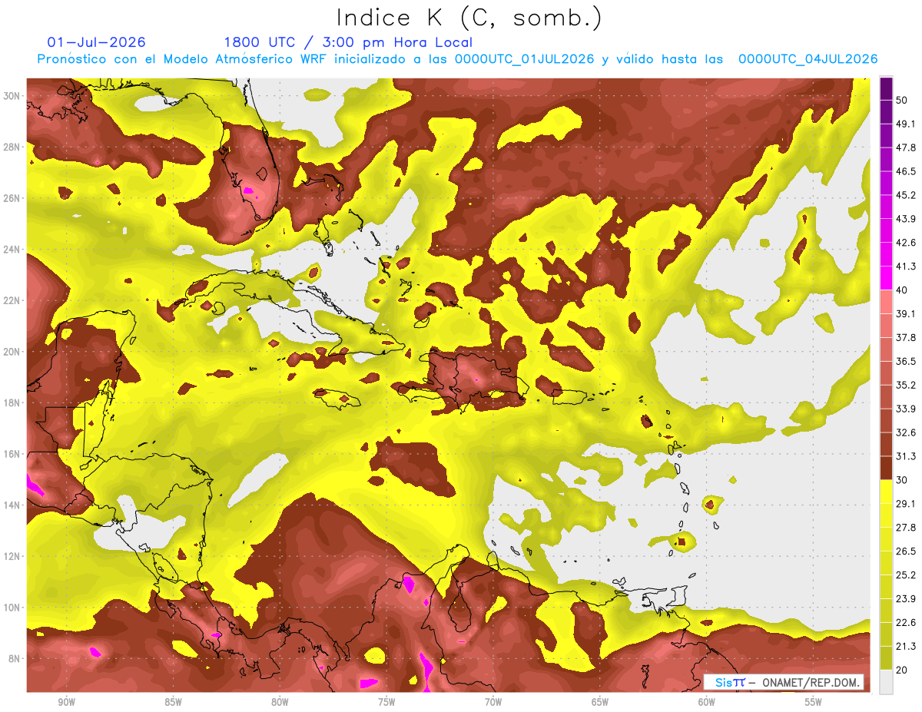Select the '0000UTC_04JUL2026' valid-until timestamp
This screenshot has height=712, width=922.
[x=808, y=59]
